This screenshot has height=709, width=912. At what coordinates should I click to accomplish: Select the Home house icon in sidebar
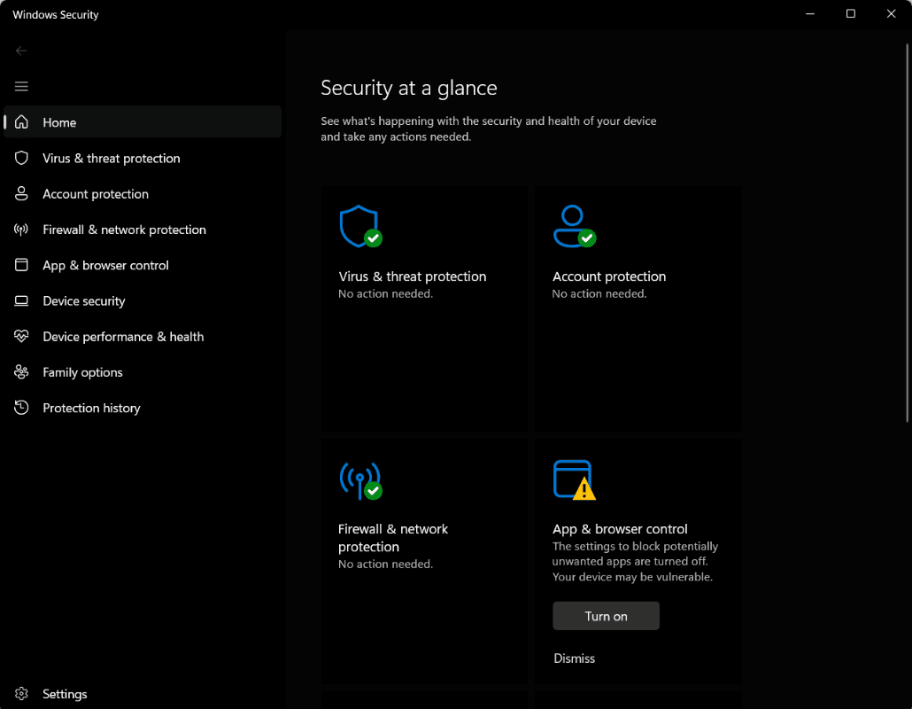coord(21,122)
